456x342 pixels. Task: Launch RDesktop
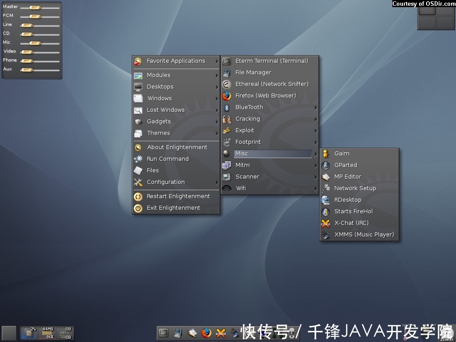click(359, 200)
